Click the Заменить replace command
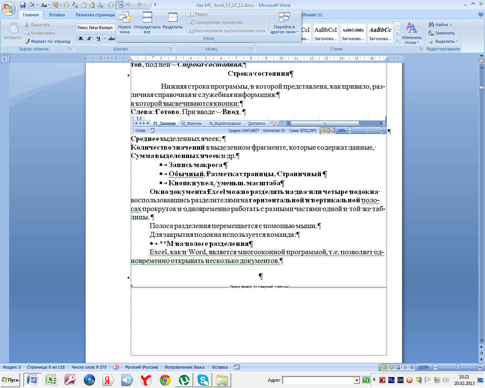The height and width of the screenshot is (388, 485). [441, 33]
